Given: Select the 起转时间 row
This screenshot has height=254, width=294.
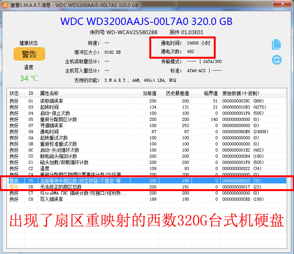Looking at the screenshot, I should [147, 107].
